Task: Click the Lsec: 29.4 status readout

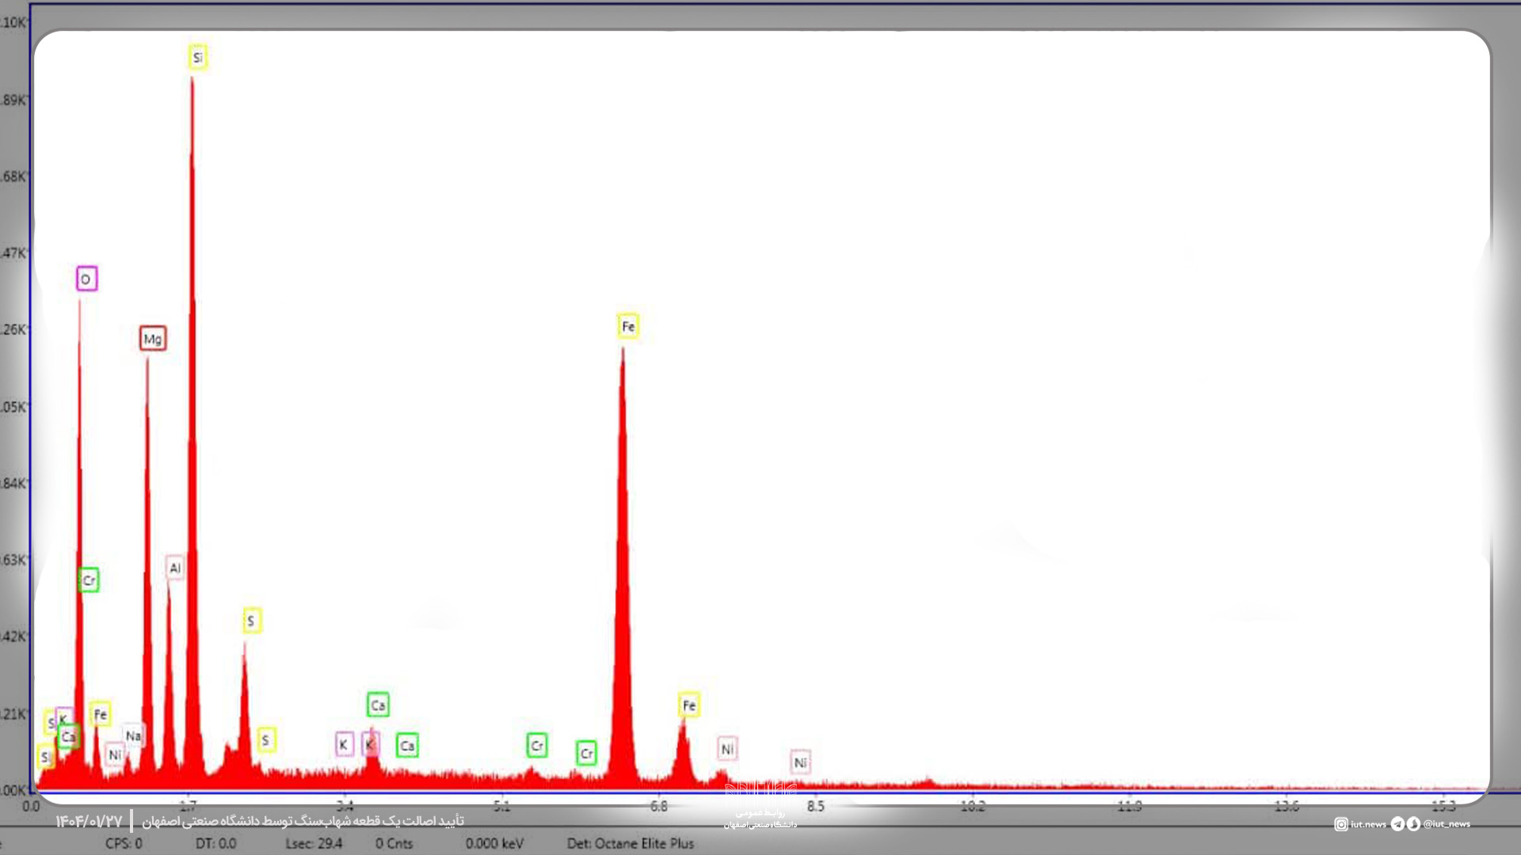Action: (314, 843)
